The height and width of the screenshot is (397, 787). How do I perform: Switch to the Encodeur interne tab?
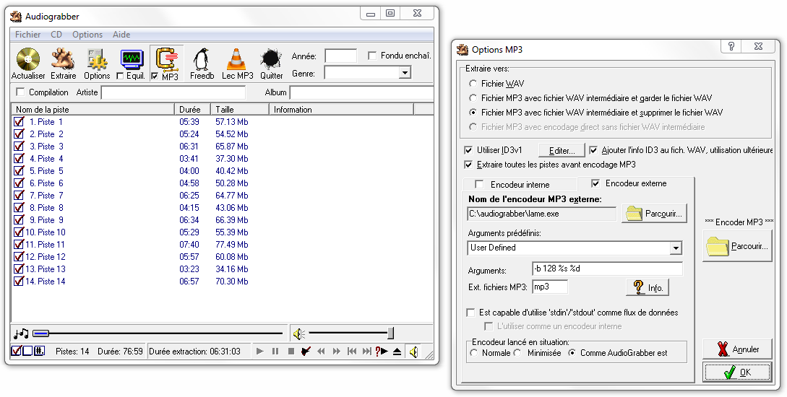(x=520, y=185)
